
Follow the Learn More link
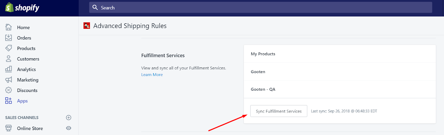coord(152,75)
